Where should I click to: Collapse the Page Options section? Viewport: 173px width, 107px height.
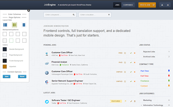click(x=14, y=17)
